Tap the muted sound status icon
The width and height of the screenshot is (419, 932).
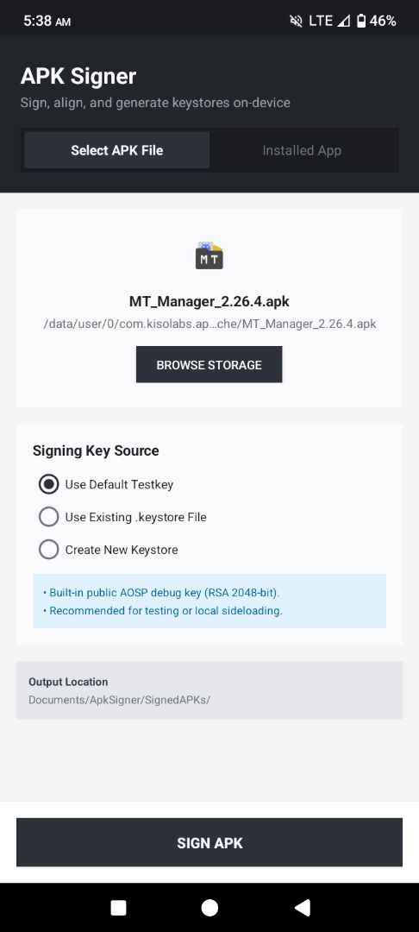click(296, 21)
